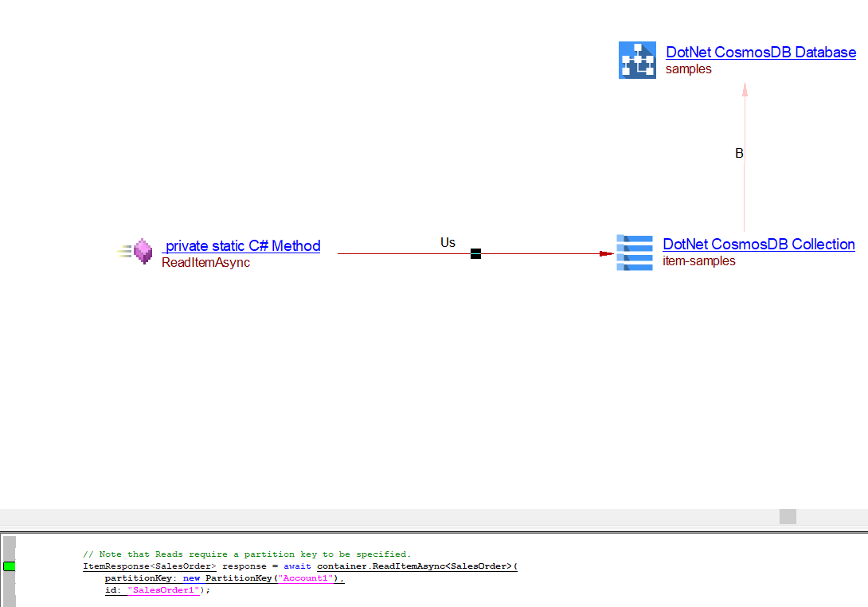This screenshot has width=868, height=607.
Task: Open the private static C# Method link
Action: [242, 246]
